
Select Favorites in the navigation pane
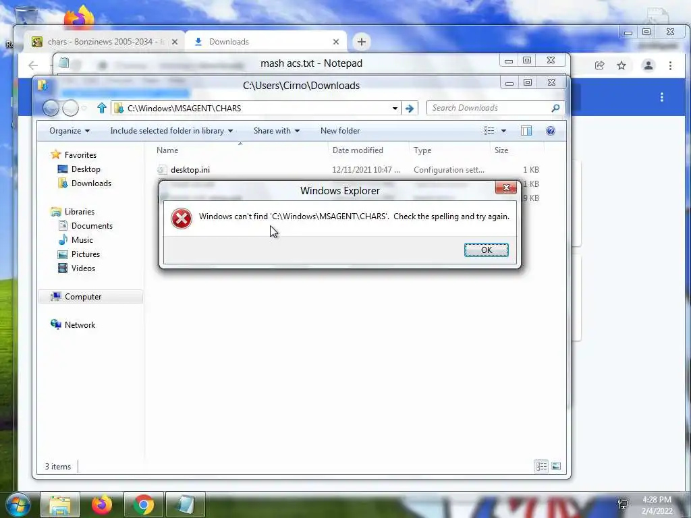tap(80, 155)
